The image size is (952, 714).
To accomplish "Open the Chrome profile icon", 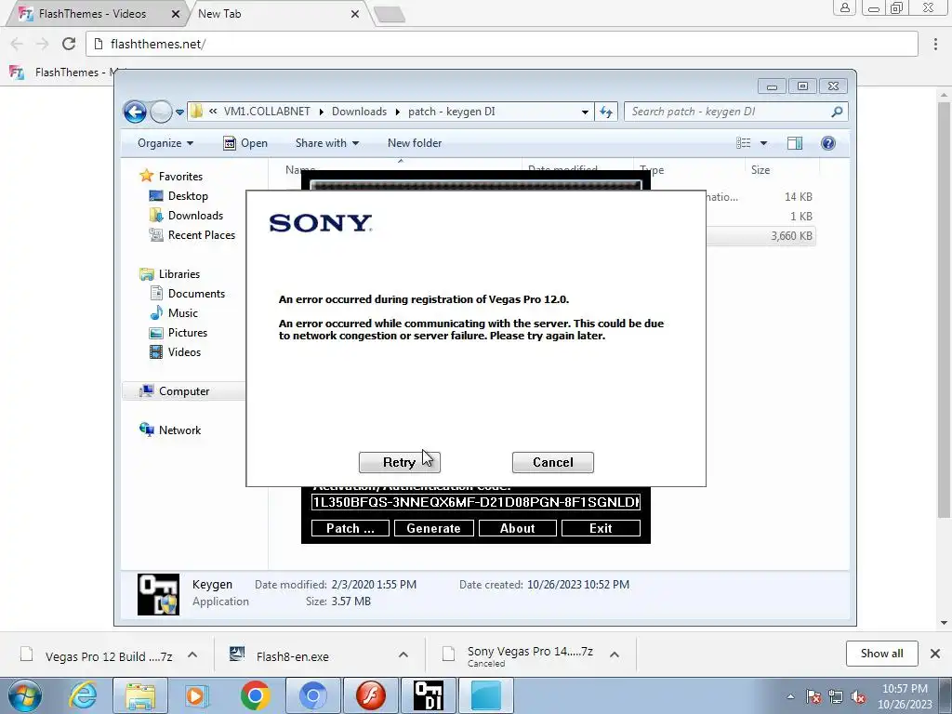I will (844, 7).
